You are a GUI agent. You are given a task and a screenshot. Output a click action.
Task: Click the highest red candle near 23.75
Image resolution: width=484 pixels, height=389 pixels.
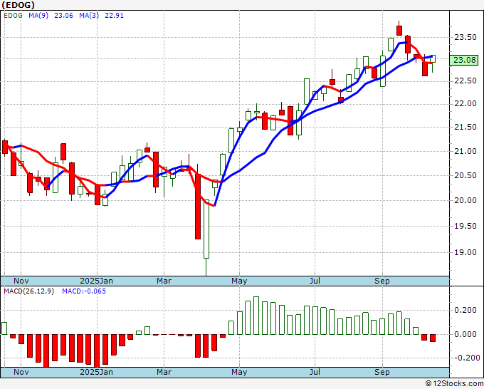(399, 31)
